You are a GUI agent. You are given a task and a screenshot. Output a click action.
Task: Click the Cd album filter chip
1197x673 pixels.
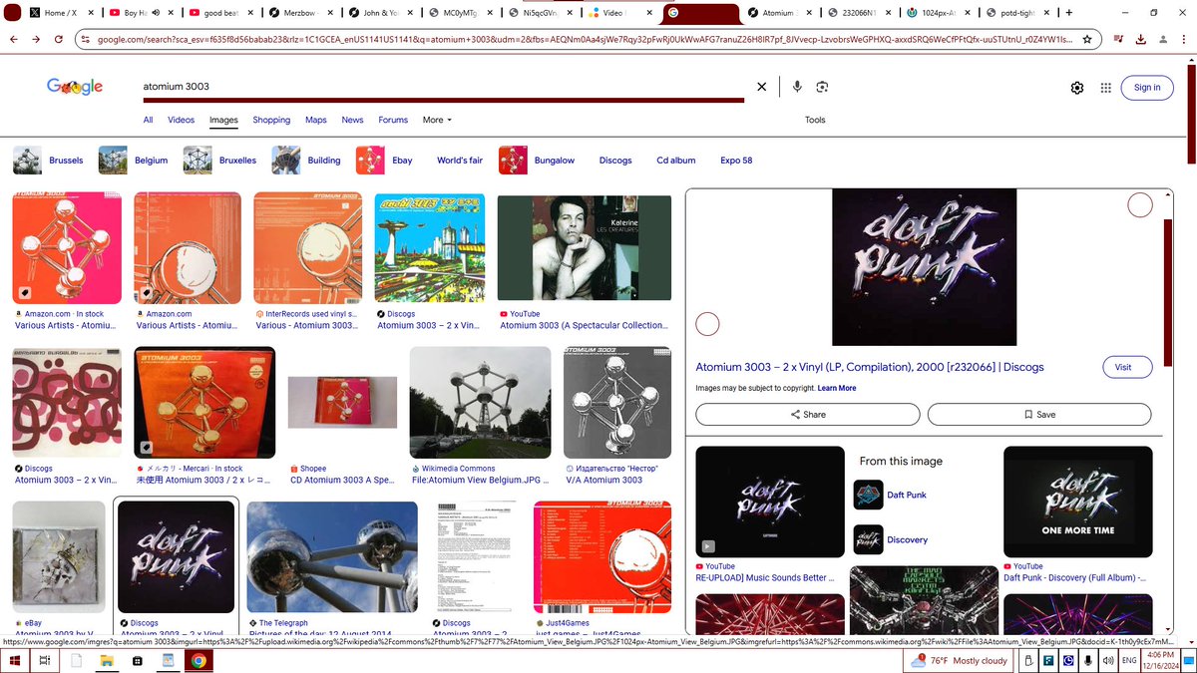point(675,160)
